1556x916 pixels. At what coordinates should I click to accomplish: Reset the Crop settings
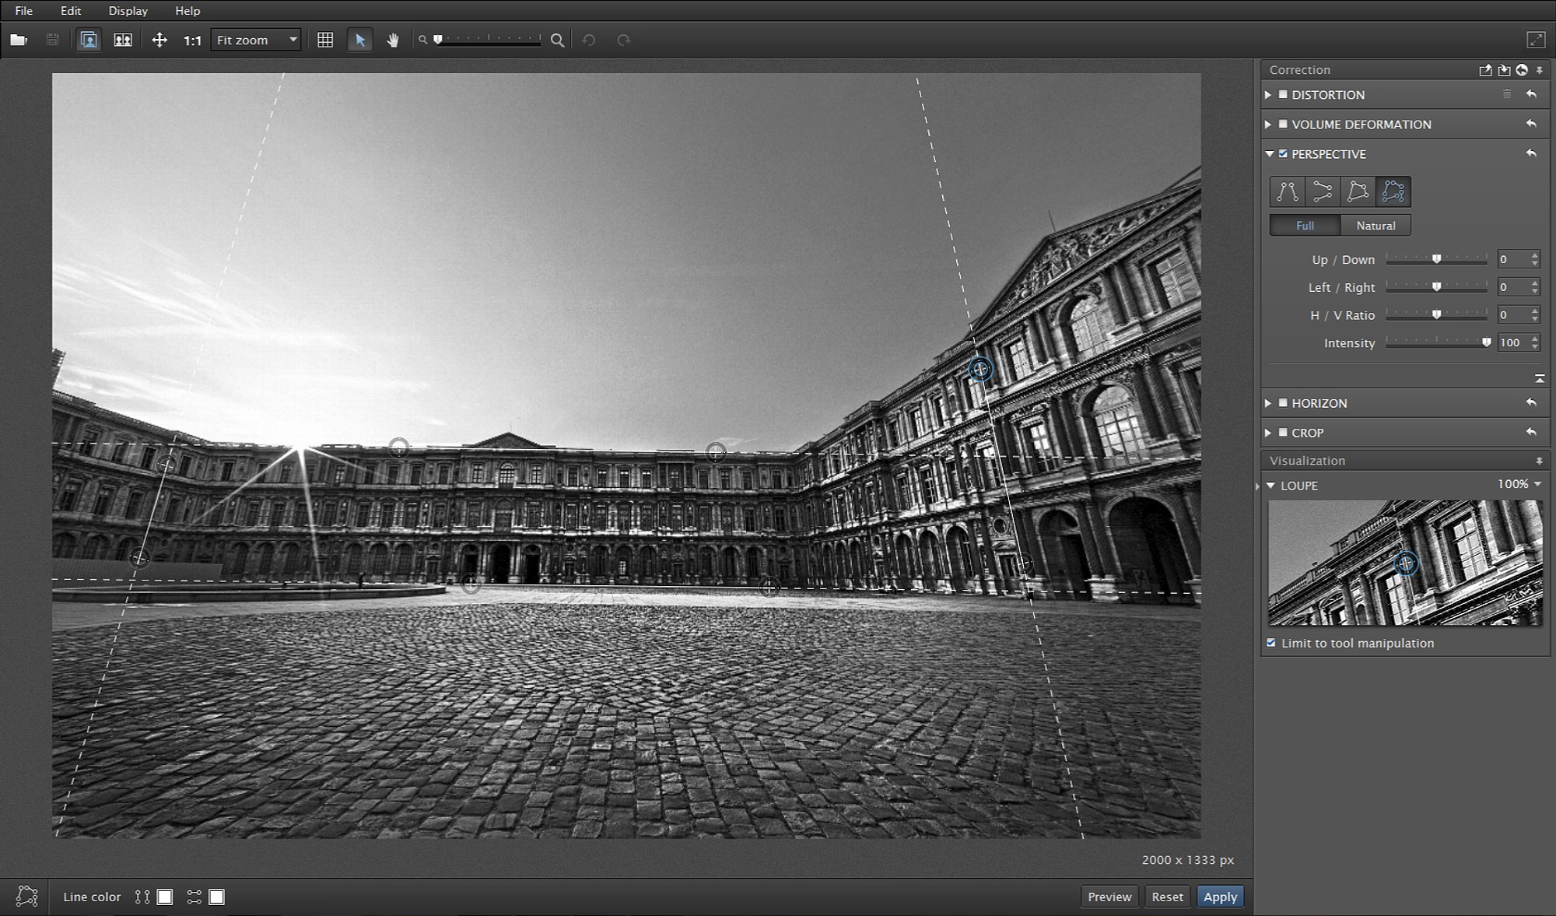(1531, 432)
